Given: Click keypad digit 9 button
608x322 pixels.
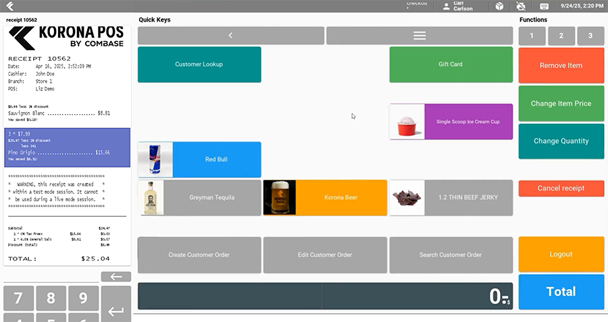Looking at the screenshot, I should click(83, 298).
